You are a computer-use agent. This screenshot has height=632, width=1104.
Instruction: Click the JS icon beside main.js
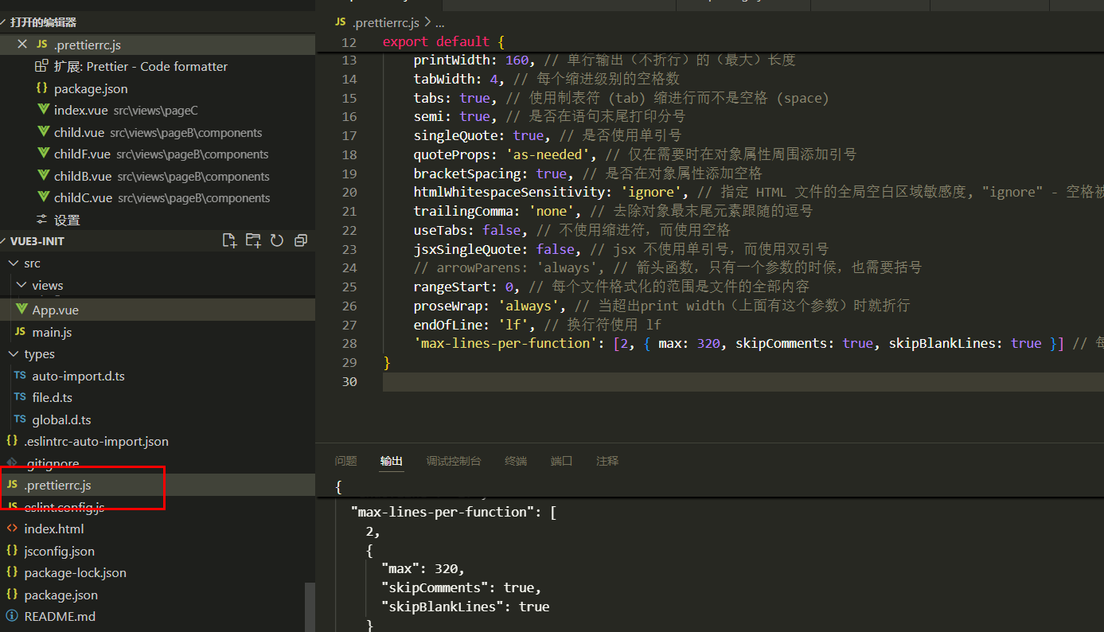[20, 332]
